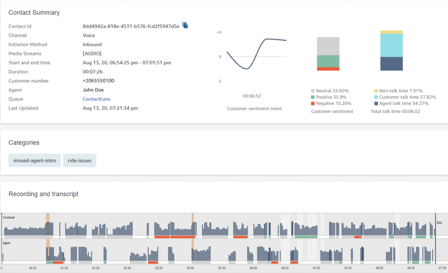Click the Customer label in the recording panel

[x=9, y=216]
